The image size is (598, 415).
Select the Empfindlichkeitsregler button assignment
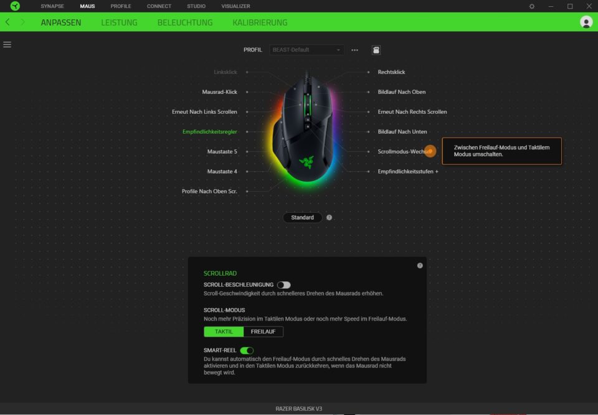click(x=210, y=132)
